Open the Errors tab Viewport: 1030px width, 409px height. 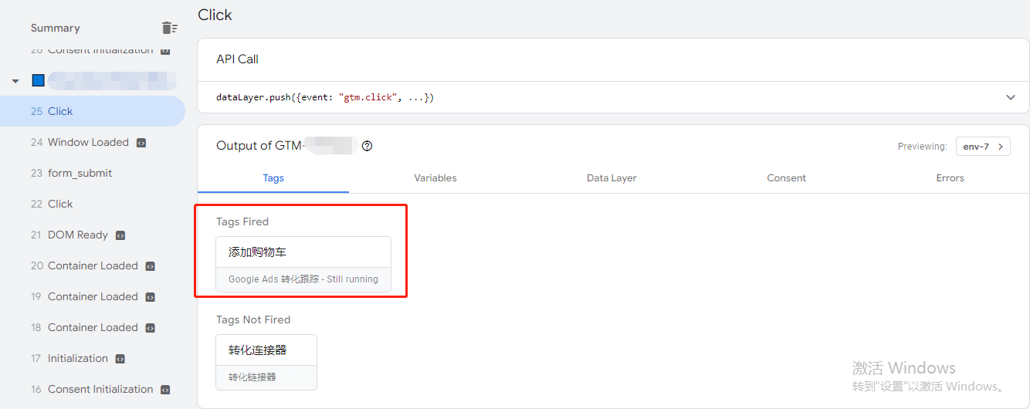click(x=950, y=178)
